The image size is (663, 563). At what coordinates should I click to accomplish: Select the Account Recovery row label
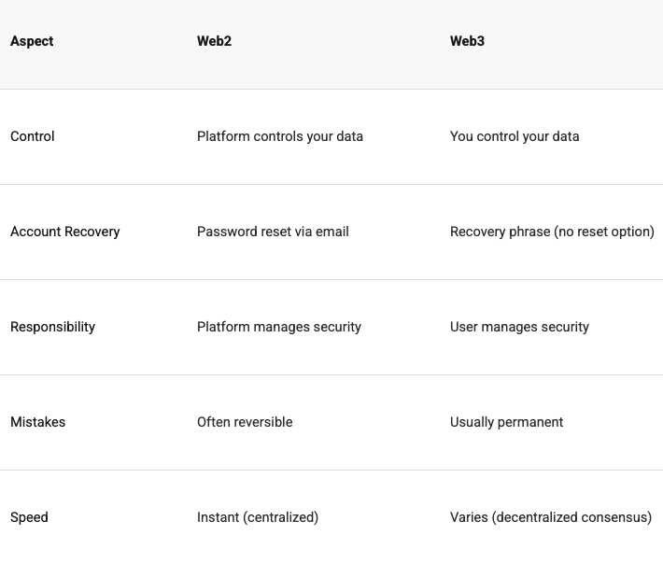(65, 232)
